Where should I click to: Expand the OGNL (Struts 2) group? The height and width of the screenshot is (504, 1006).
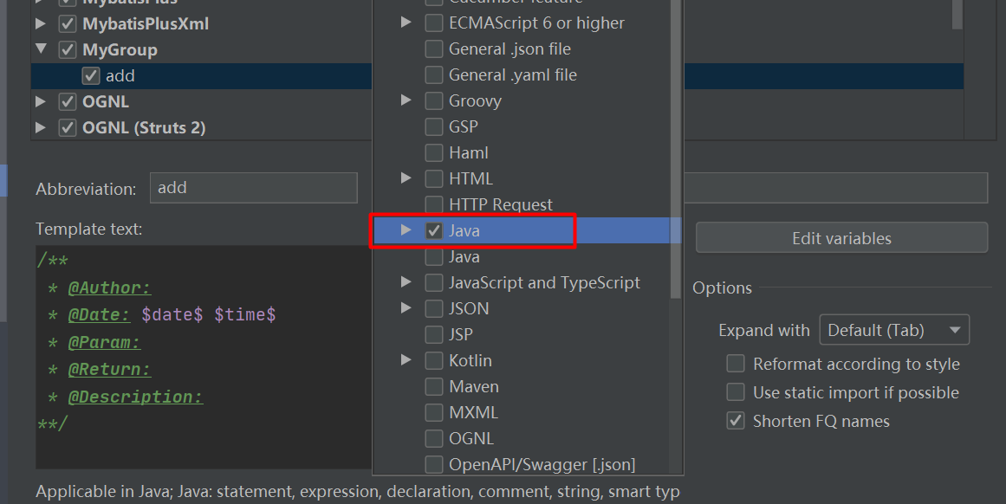point(41,127)
